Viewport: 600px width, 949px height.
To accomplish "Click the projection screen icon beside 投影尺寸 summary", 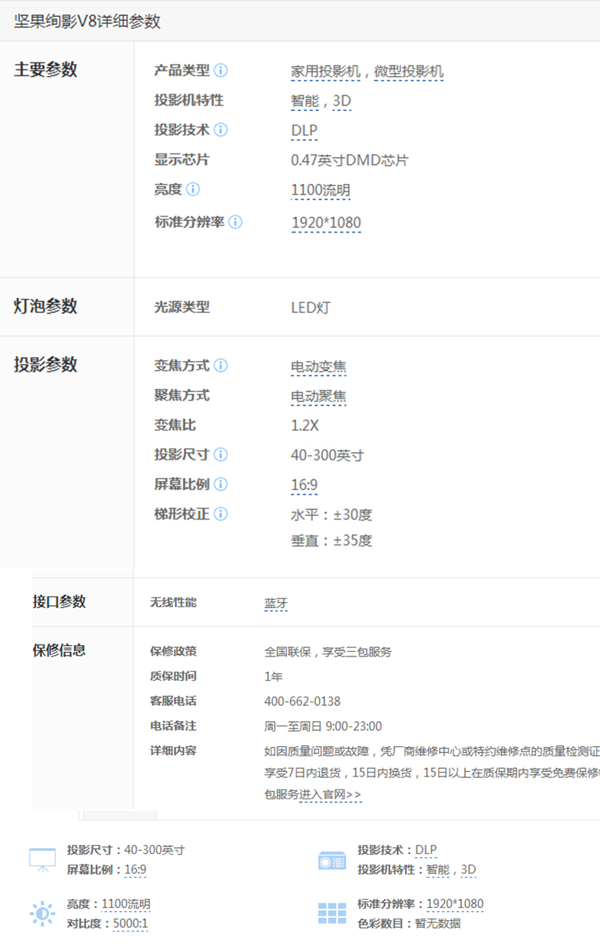I will (x=42, y=859).
